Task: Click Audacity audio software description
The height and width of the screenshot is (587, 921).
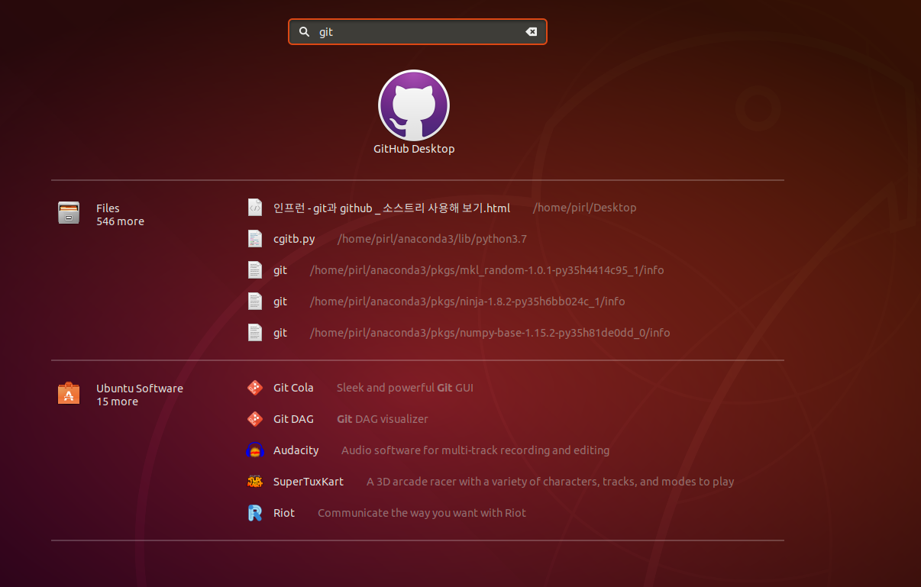Action: (x=475, y=450)
